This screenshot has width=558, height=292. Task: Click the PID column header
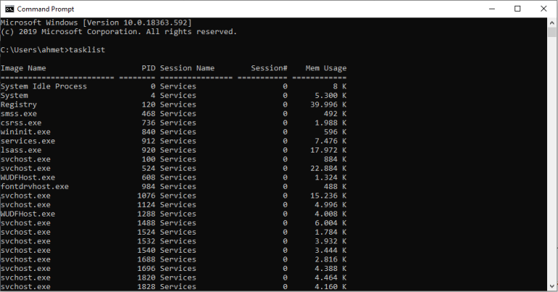[148, 68]
